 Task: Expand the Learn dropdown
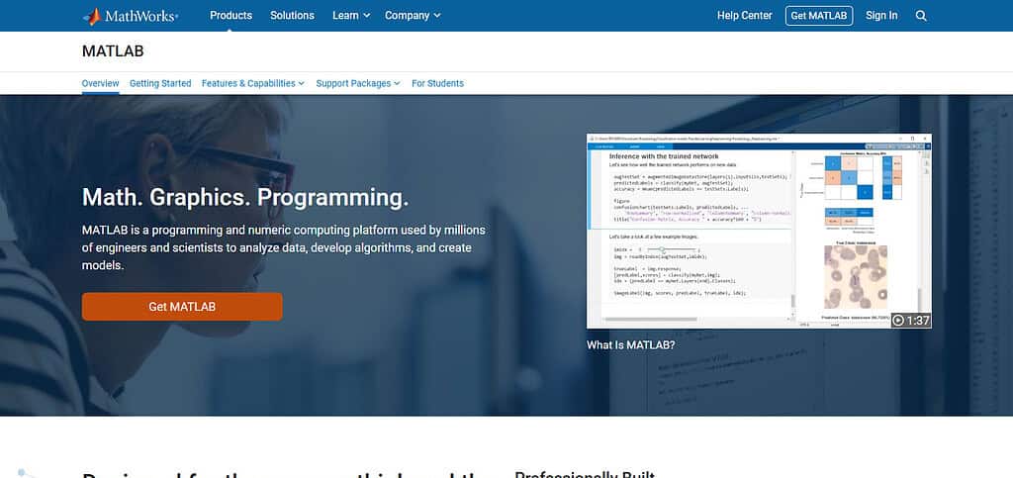pyautogui.click(x=351, y=16)
